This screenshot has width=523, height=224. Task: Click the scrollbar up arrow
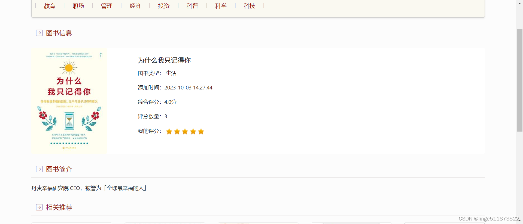click(519, 3)
